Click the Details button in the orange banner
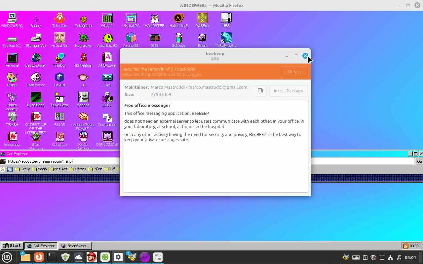This screenshot has height=264, width=423. [x=294, y=72]
